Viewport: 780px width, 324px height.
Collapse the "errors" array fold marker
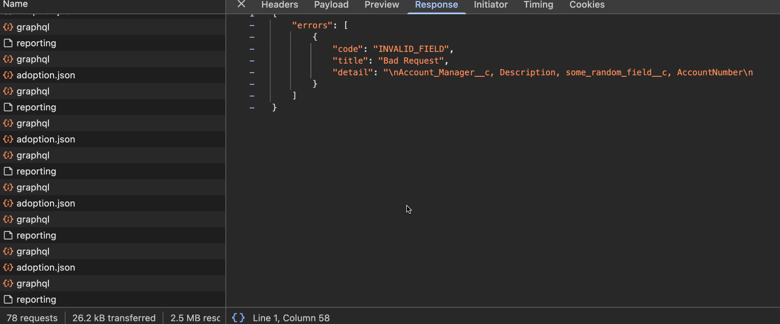[252, 25]
